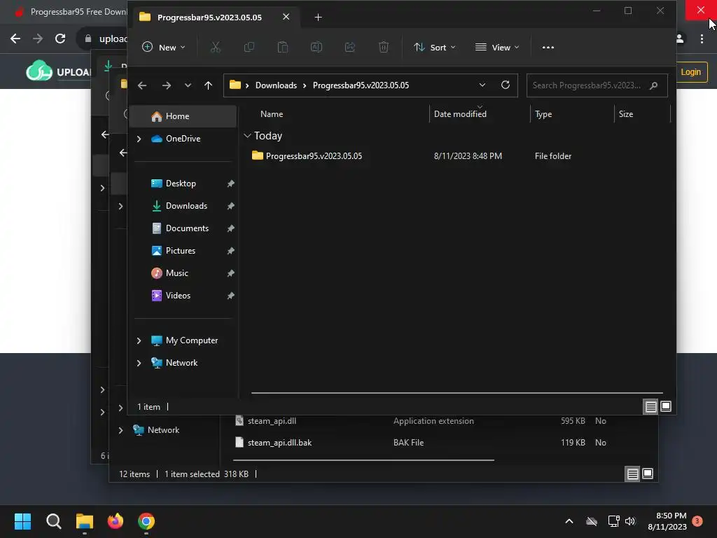Click the search magnifier in Explorer search box
The image size is (717, 538).
(653, 85)
